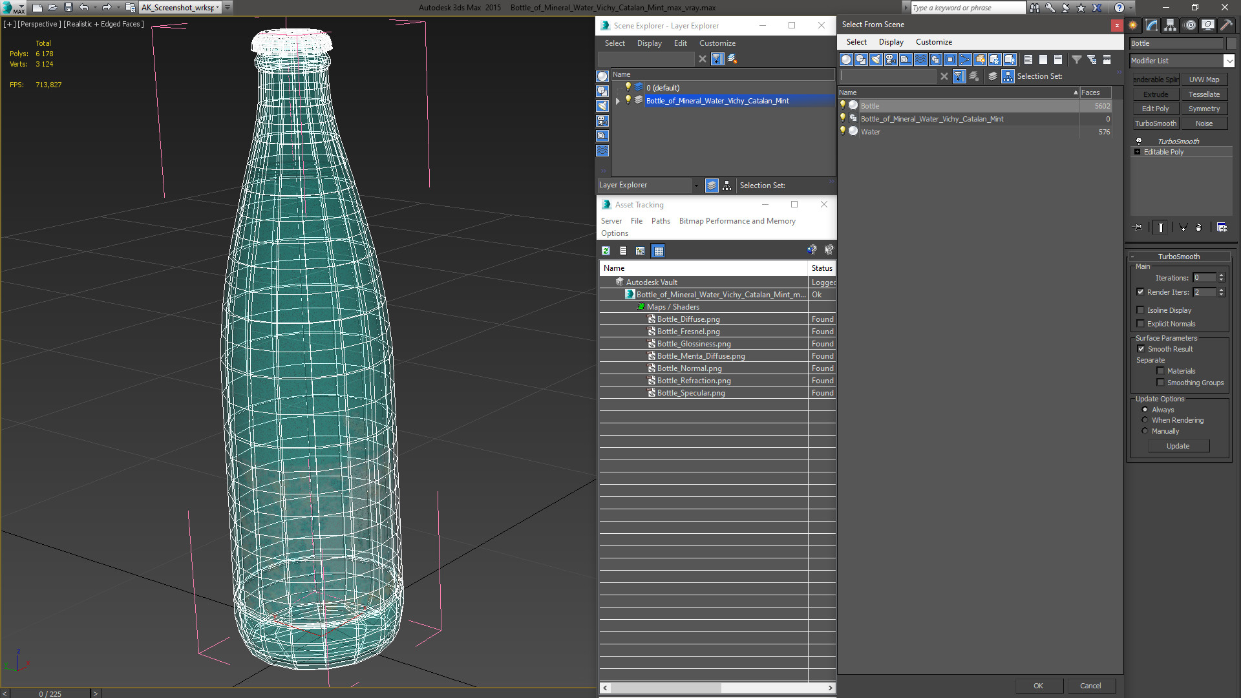Enable Separate by Materials checkbox

(x=1160, y=371)
